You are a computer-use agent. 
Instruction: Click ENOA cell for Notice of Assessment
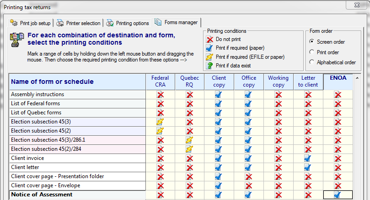pos(338,195)
